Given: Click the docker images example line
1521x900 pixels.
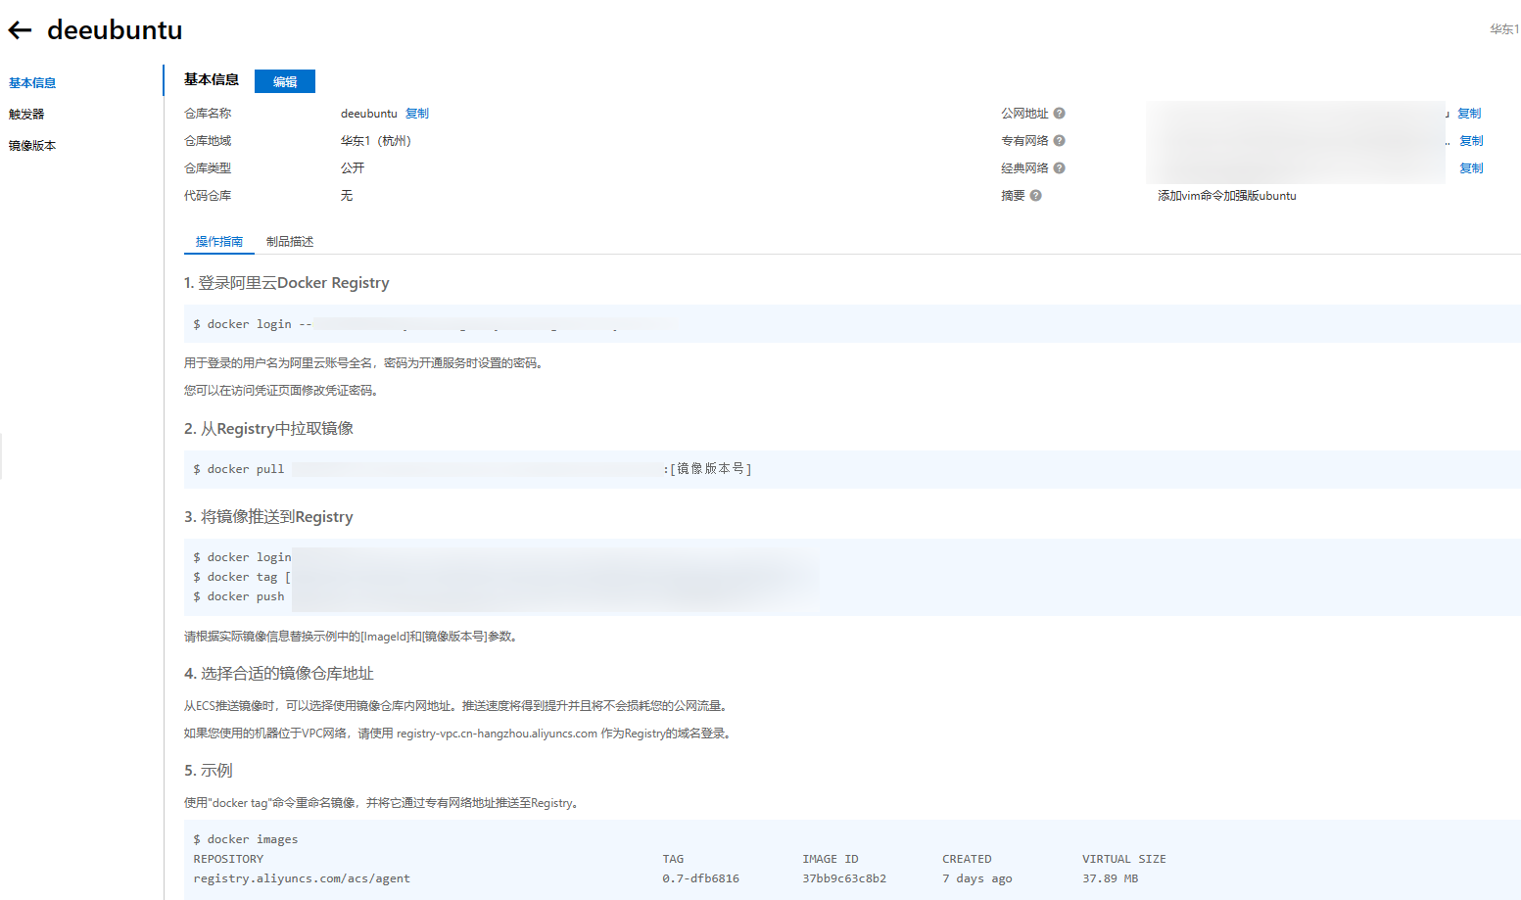Looking at the screenshot, I should click(246, 839).
